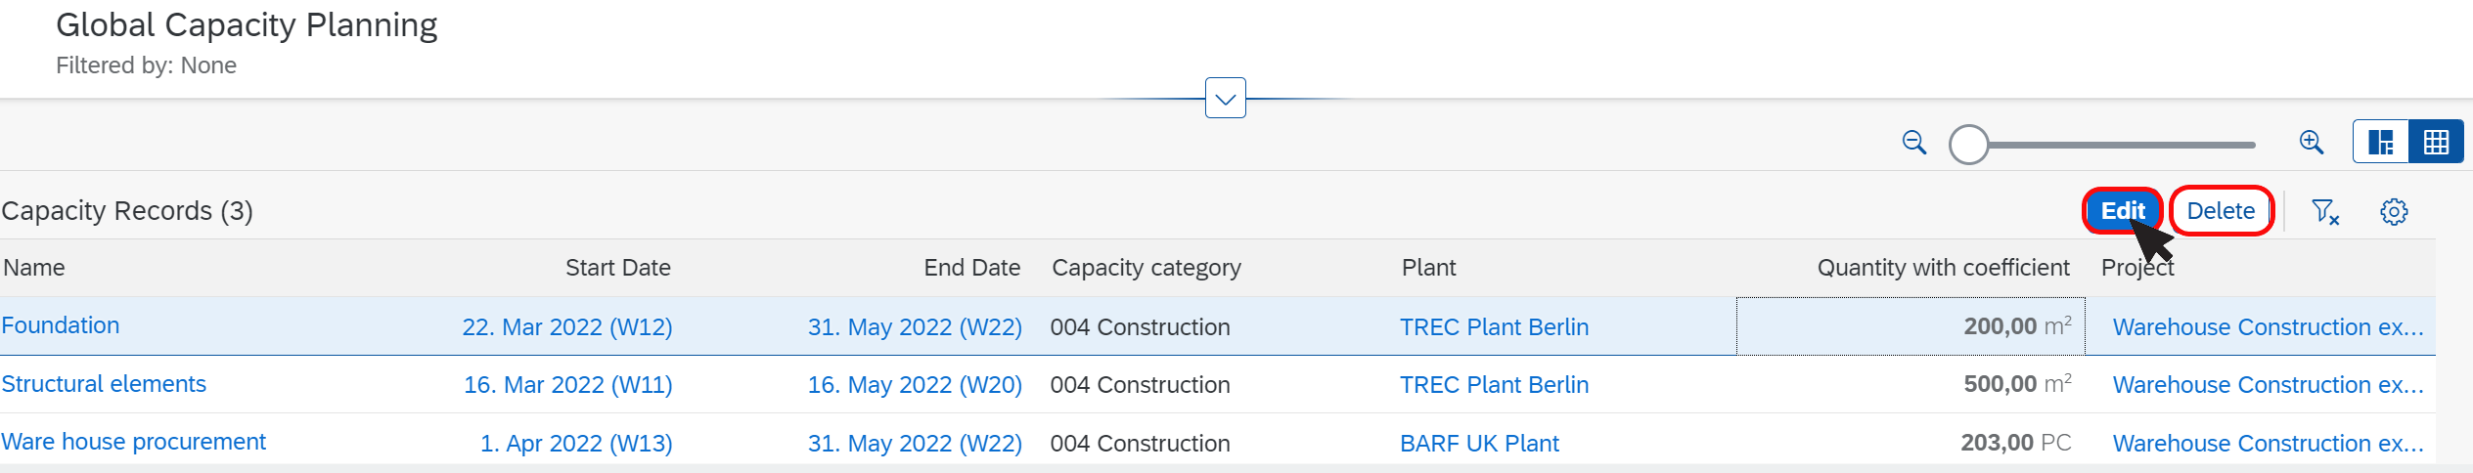Open TREC Plant Berlin link in Foundation row
Image resolution: width=2473 pixels, height=473 pixels.
pos(1494,327)
